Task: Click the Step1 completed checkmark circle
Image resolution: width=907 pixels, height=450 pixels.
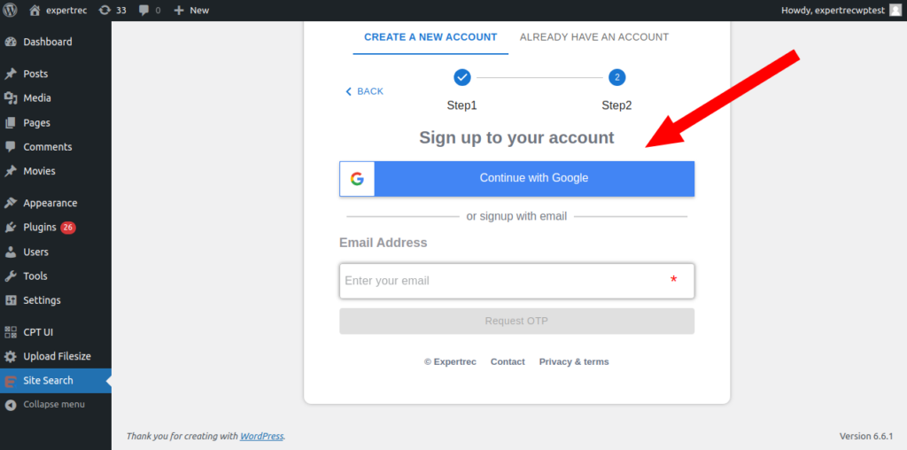Action: click(x=461, y=77)
